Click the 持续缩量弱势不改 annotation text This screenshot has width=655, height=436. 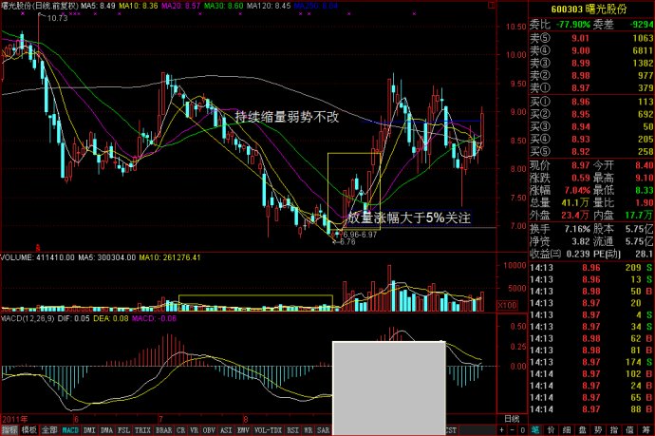[287, 117]
